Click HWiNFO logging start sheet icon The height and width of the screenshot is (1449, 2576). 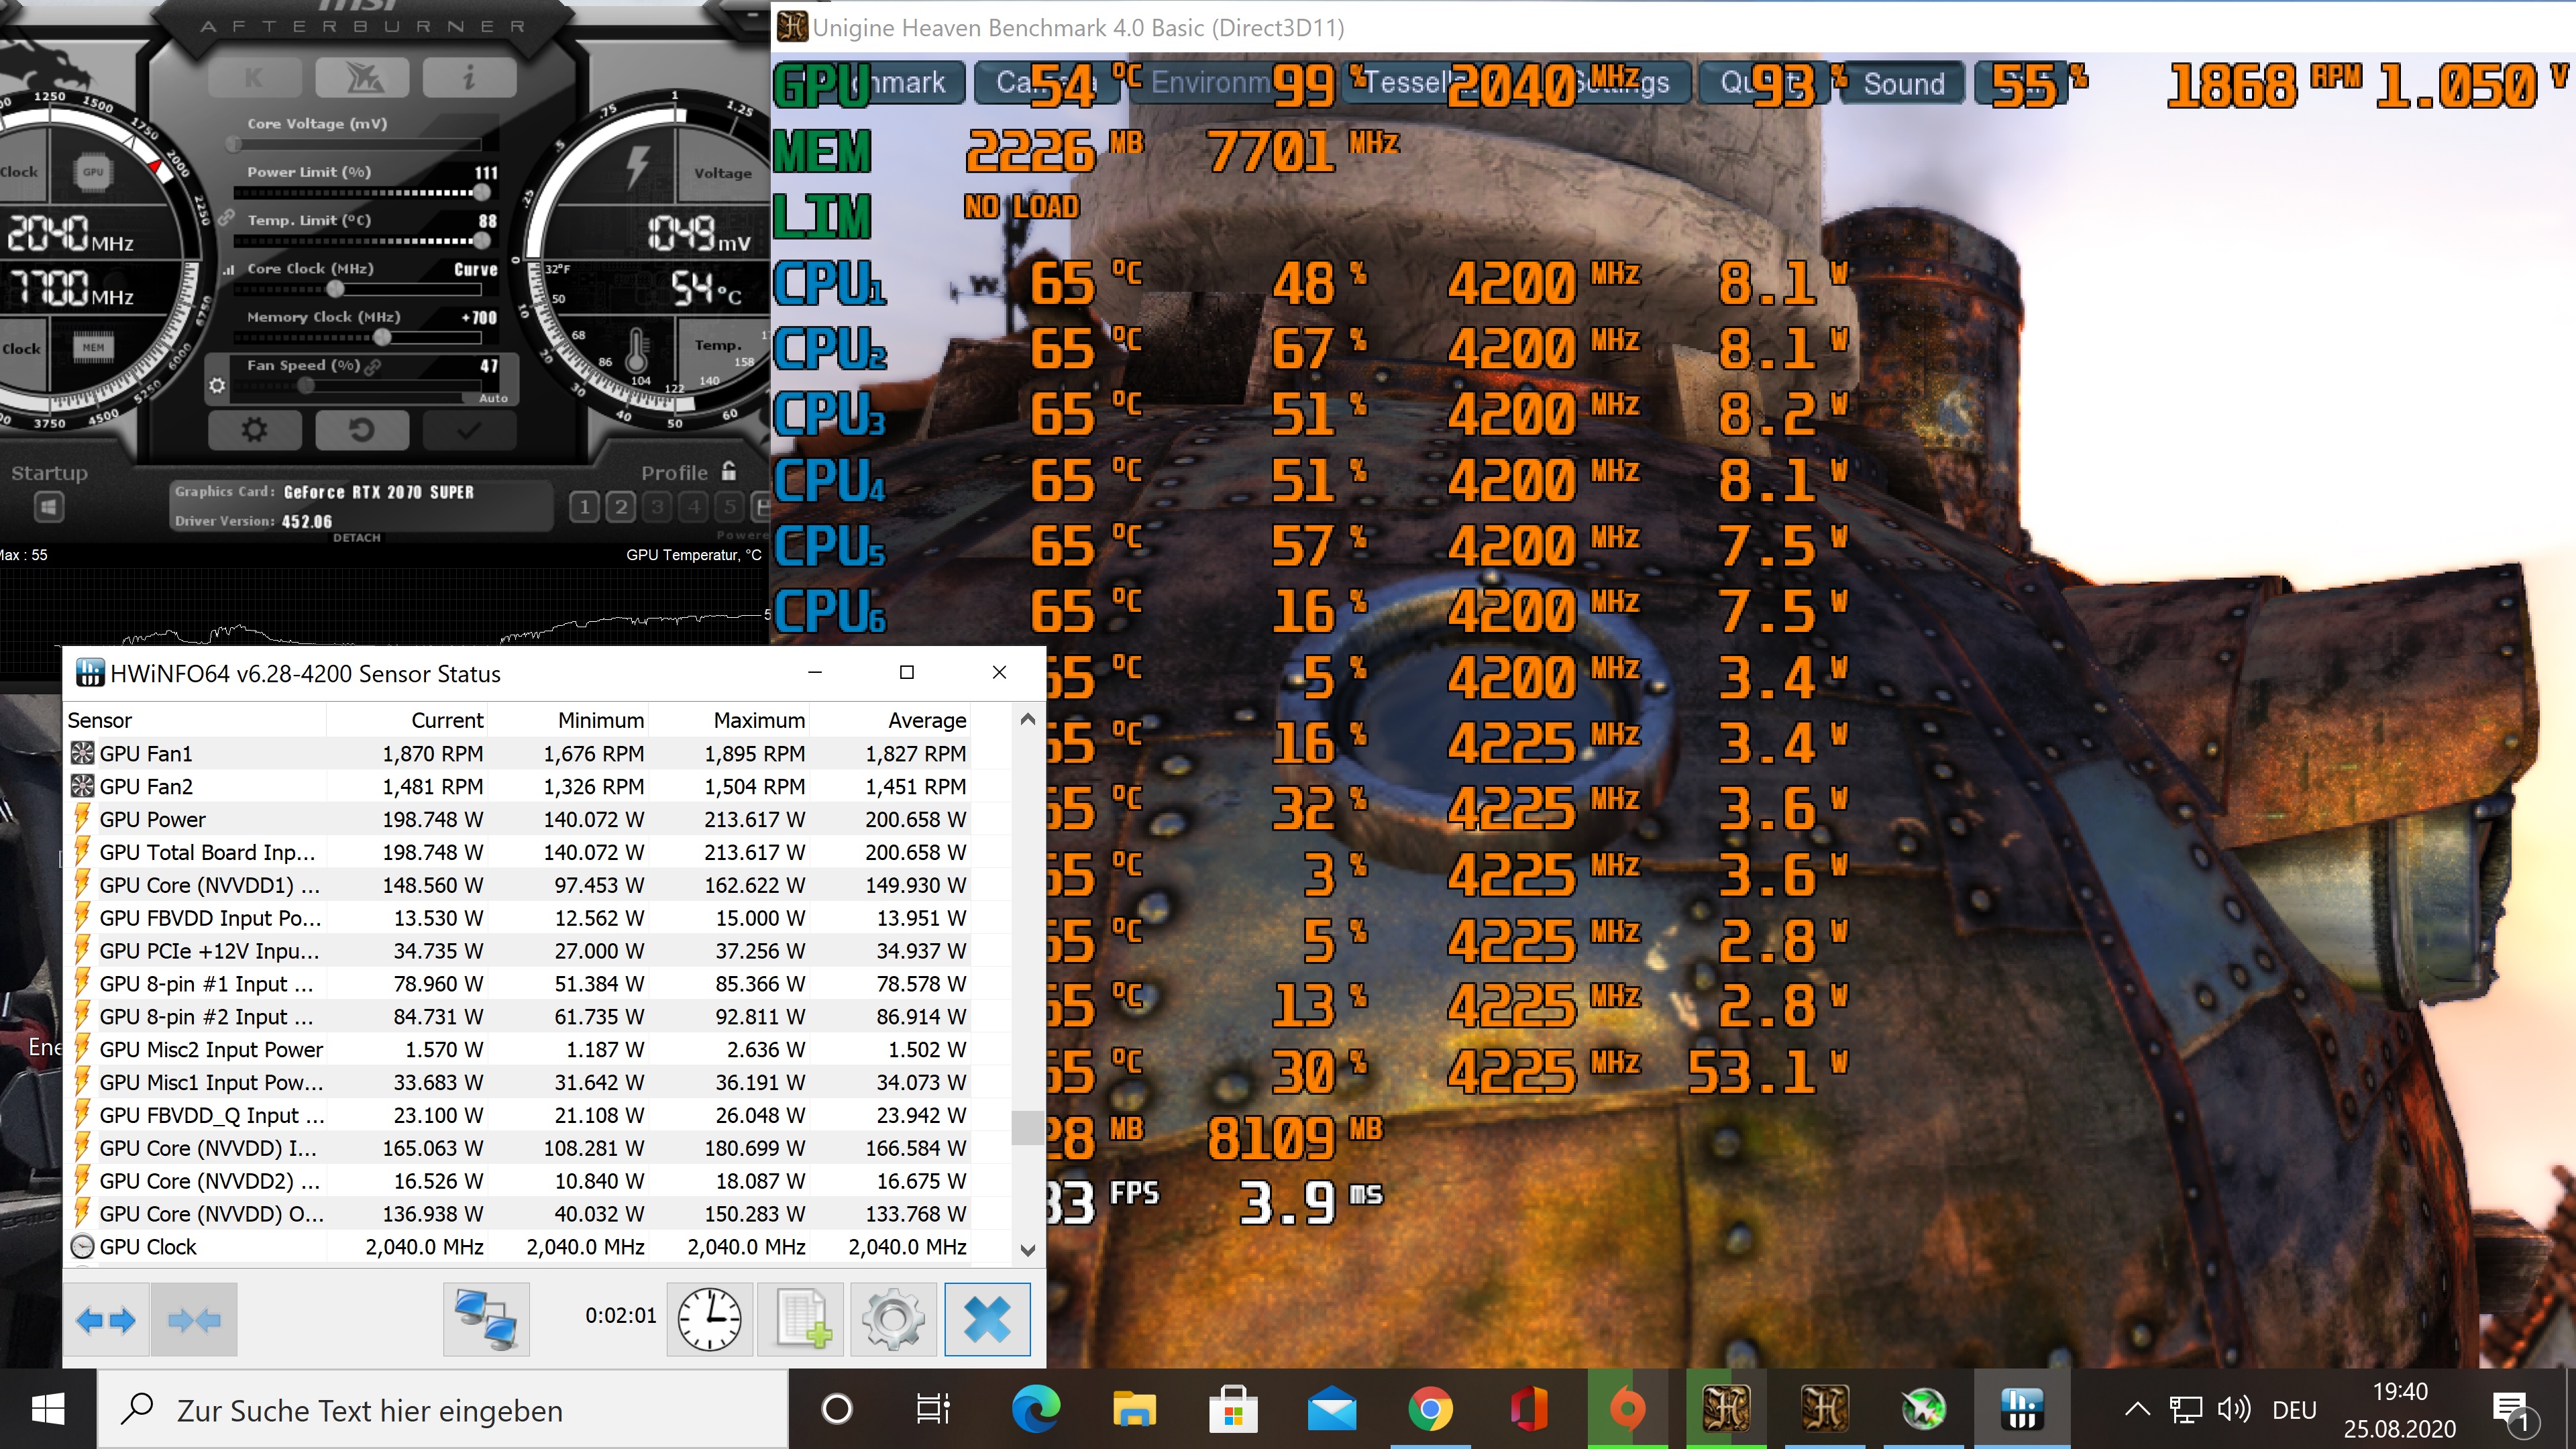[x=802, y=1319]
